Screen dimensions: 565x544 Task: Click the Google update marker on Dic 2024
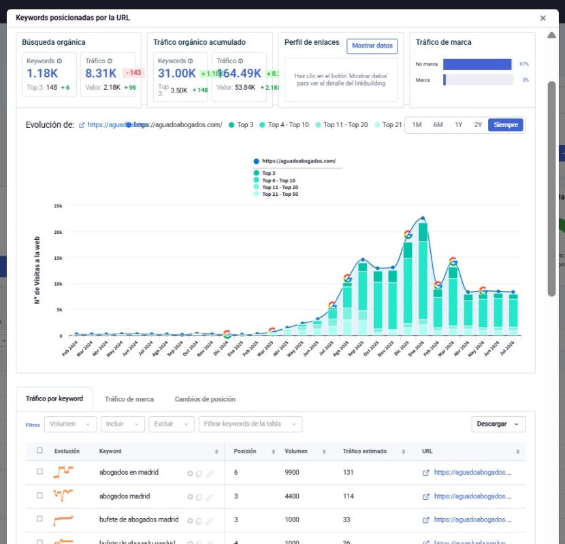coord(227,334)
